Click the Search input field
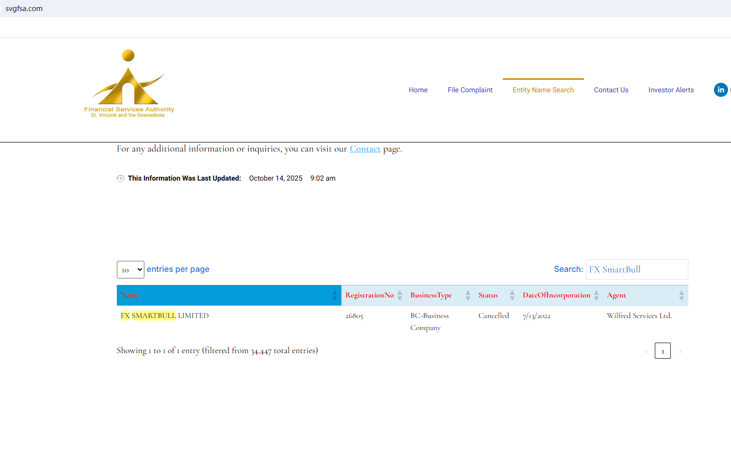This screenshot has height=461, width=731. pyautogui.click(x=637, y=270)
